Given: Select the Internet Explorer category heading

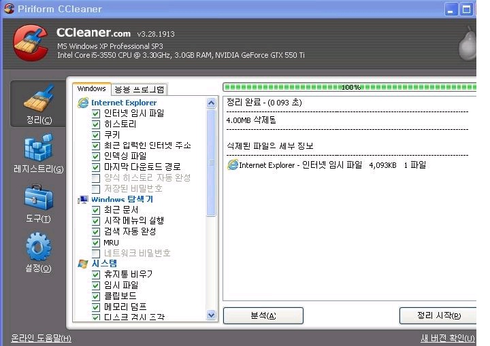Looking at the screenshot, I should click(x=124, y=103).
